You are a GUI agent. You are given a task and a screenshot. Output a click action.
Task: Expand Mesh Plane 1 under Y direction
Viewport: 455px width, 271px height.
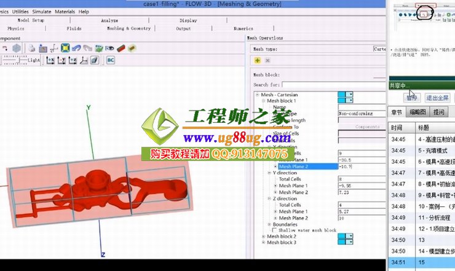point(275,186)
